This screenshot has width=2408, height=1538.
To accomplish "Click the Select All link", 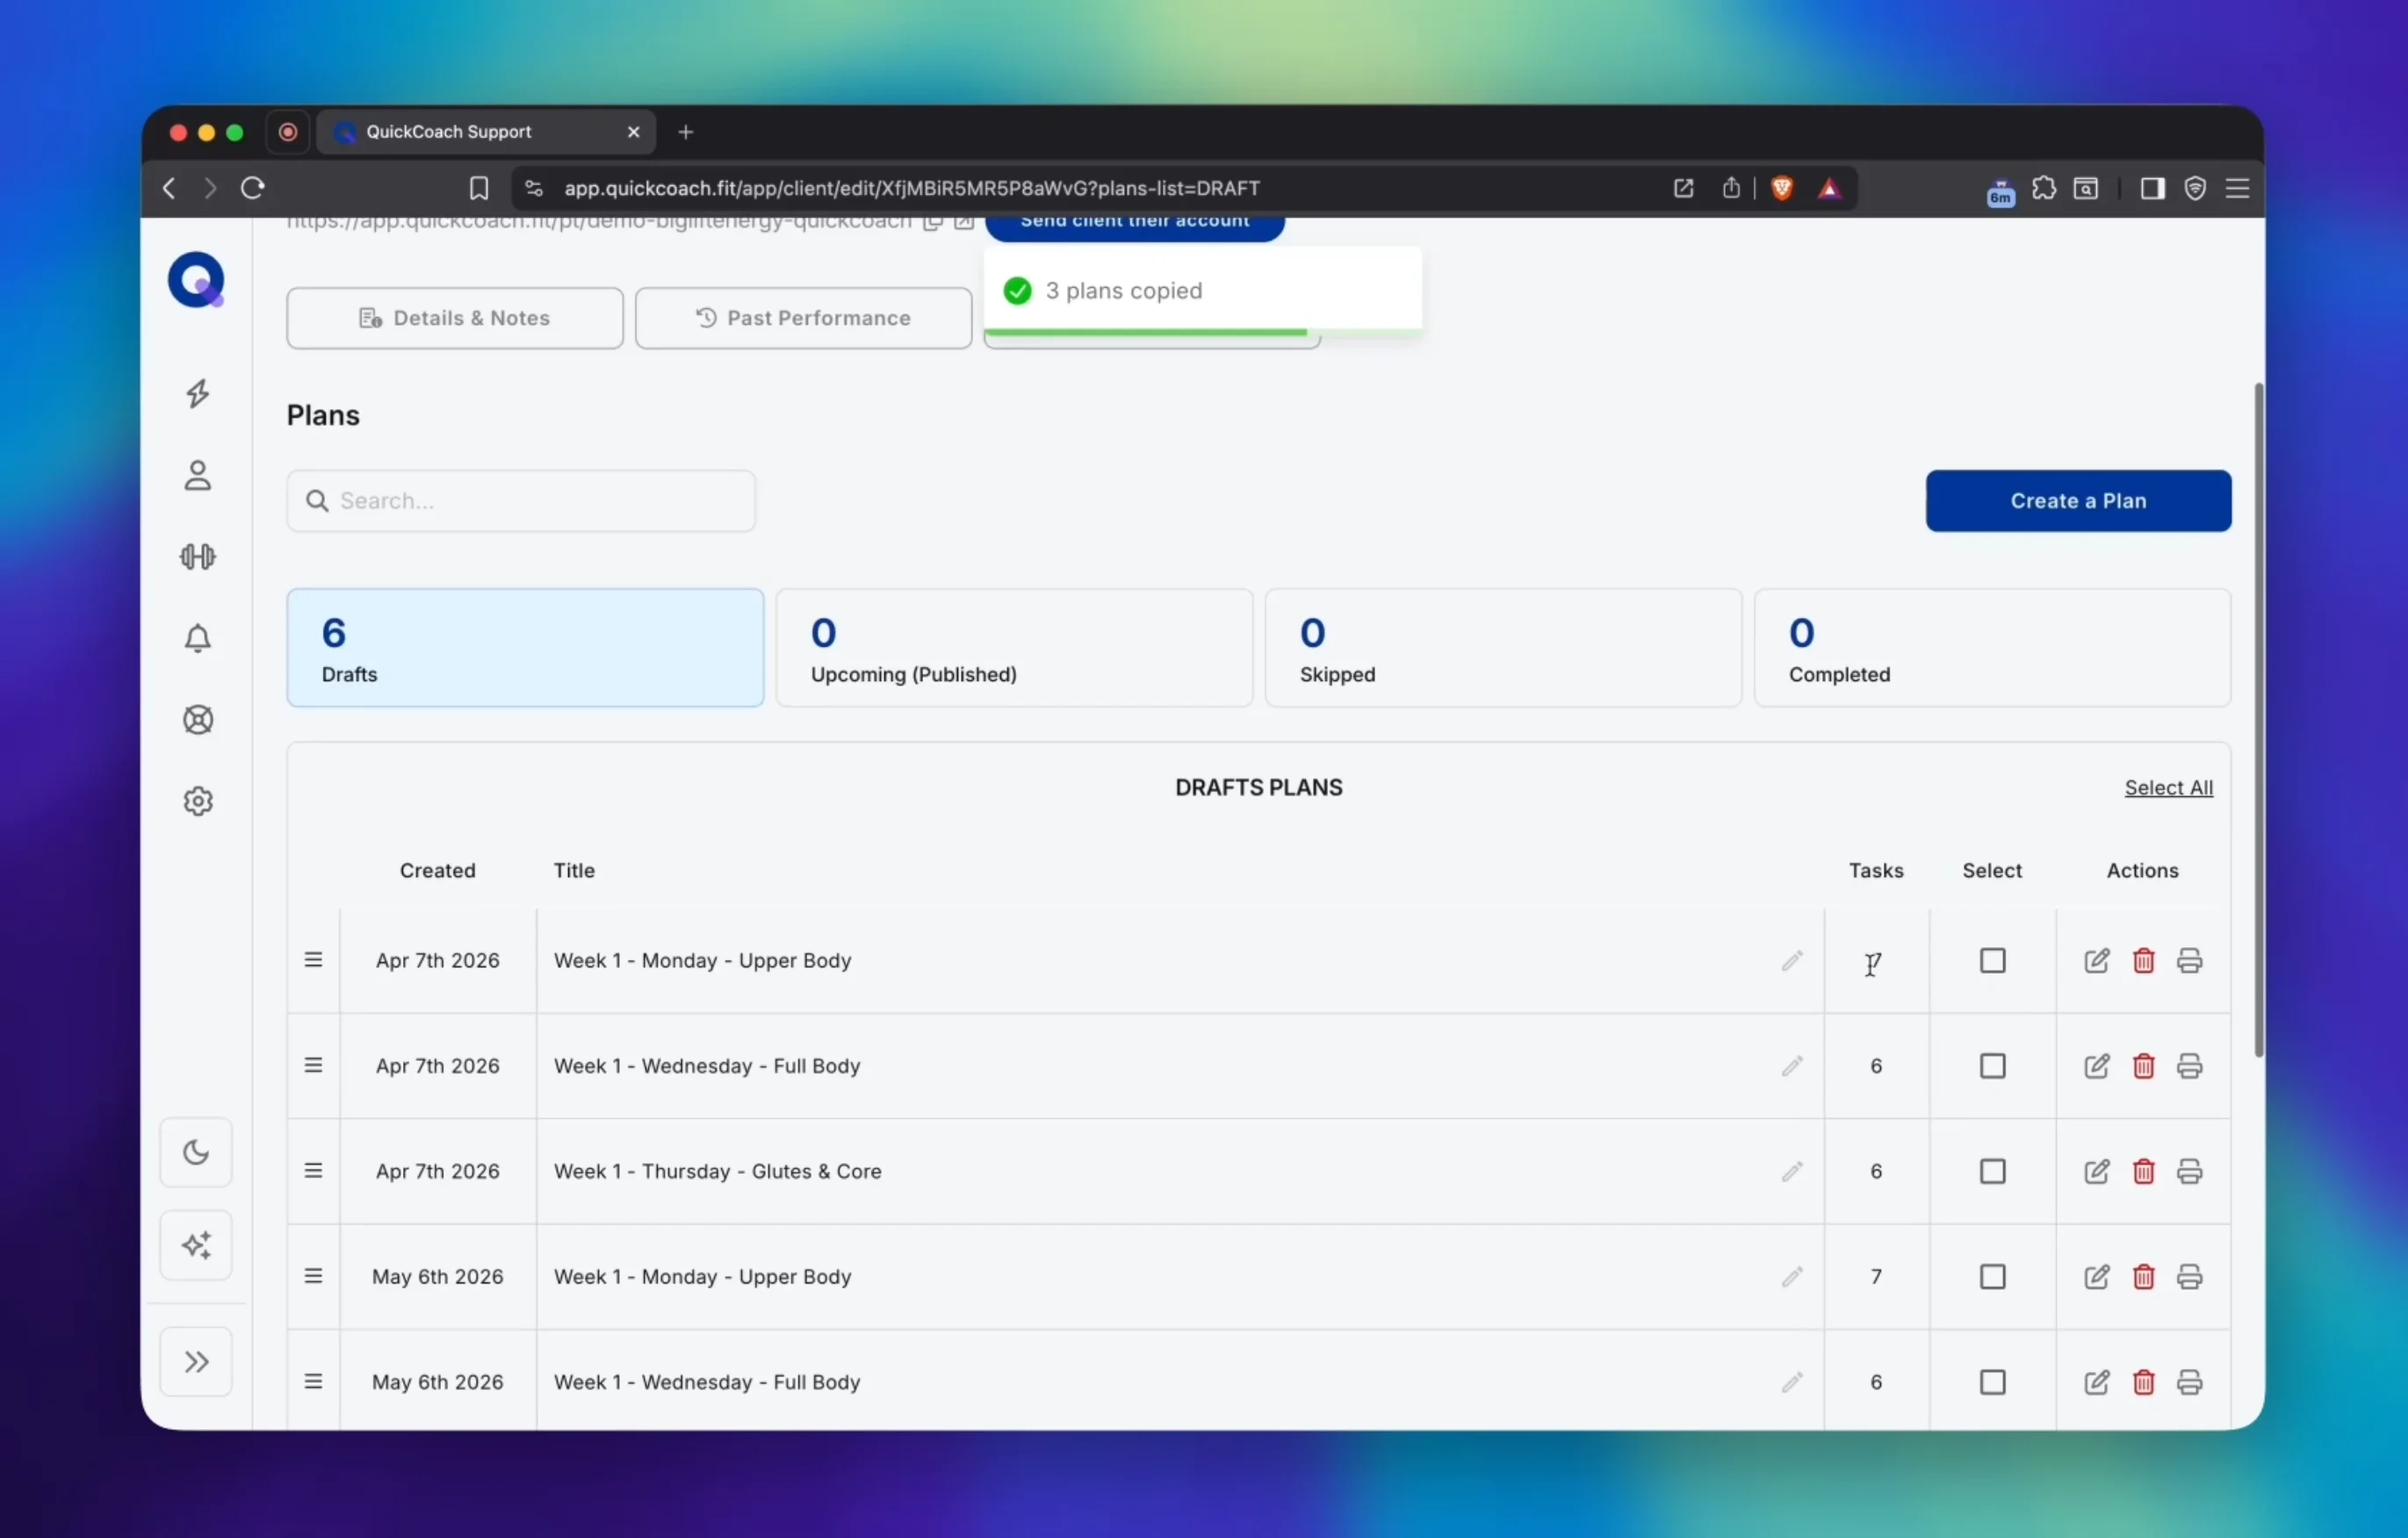I will [2168, 787].
